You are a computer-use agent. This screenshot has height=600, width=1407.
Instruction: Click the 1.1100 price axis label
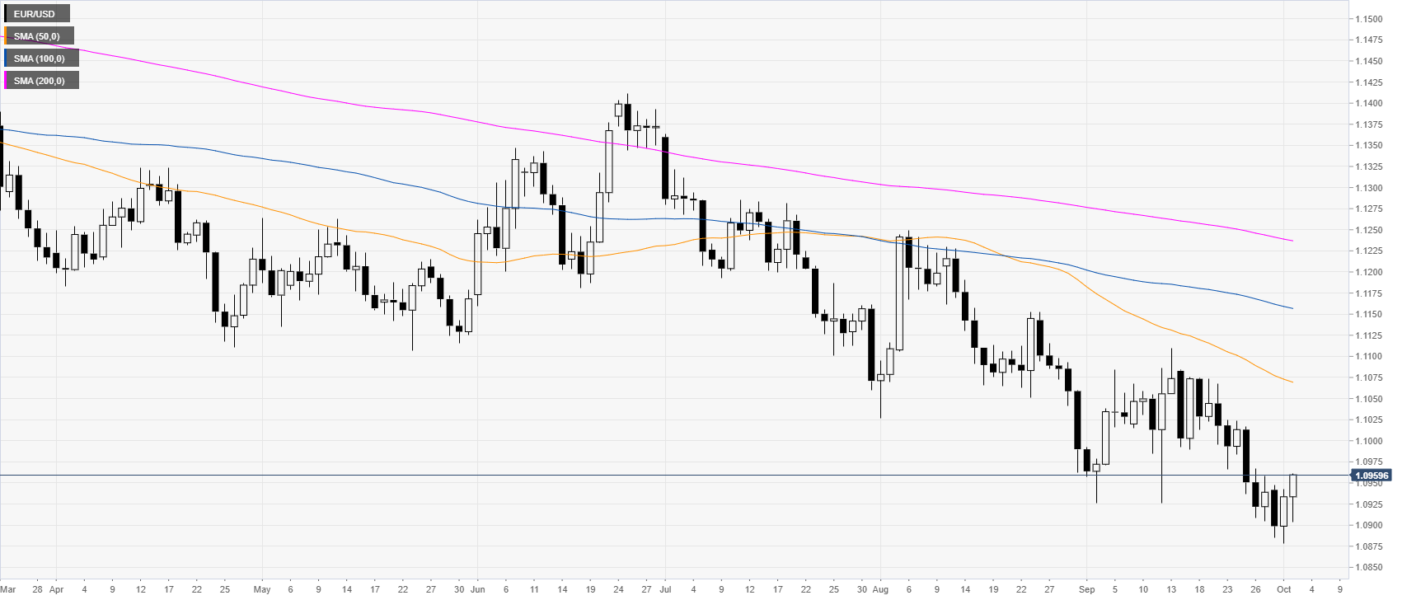[1369, 357]
